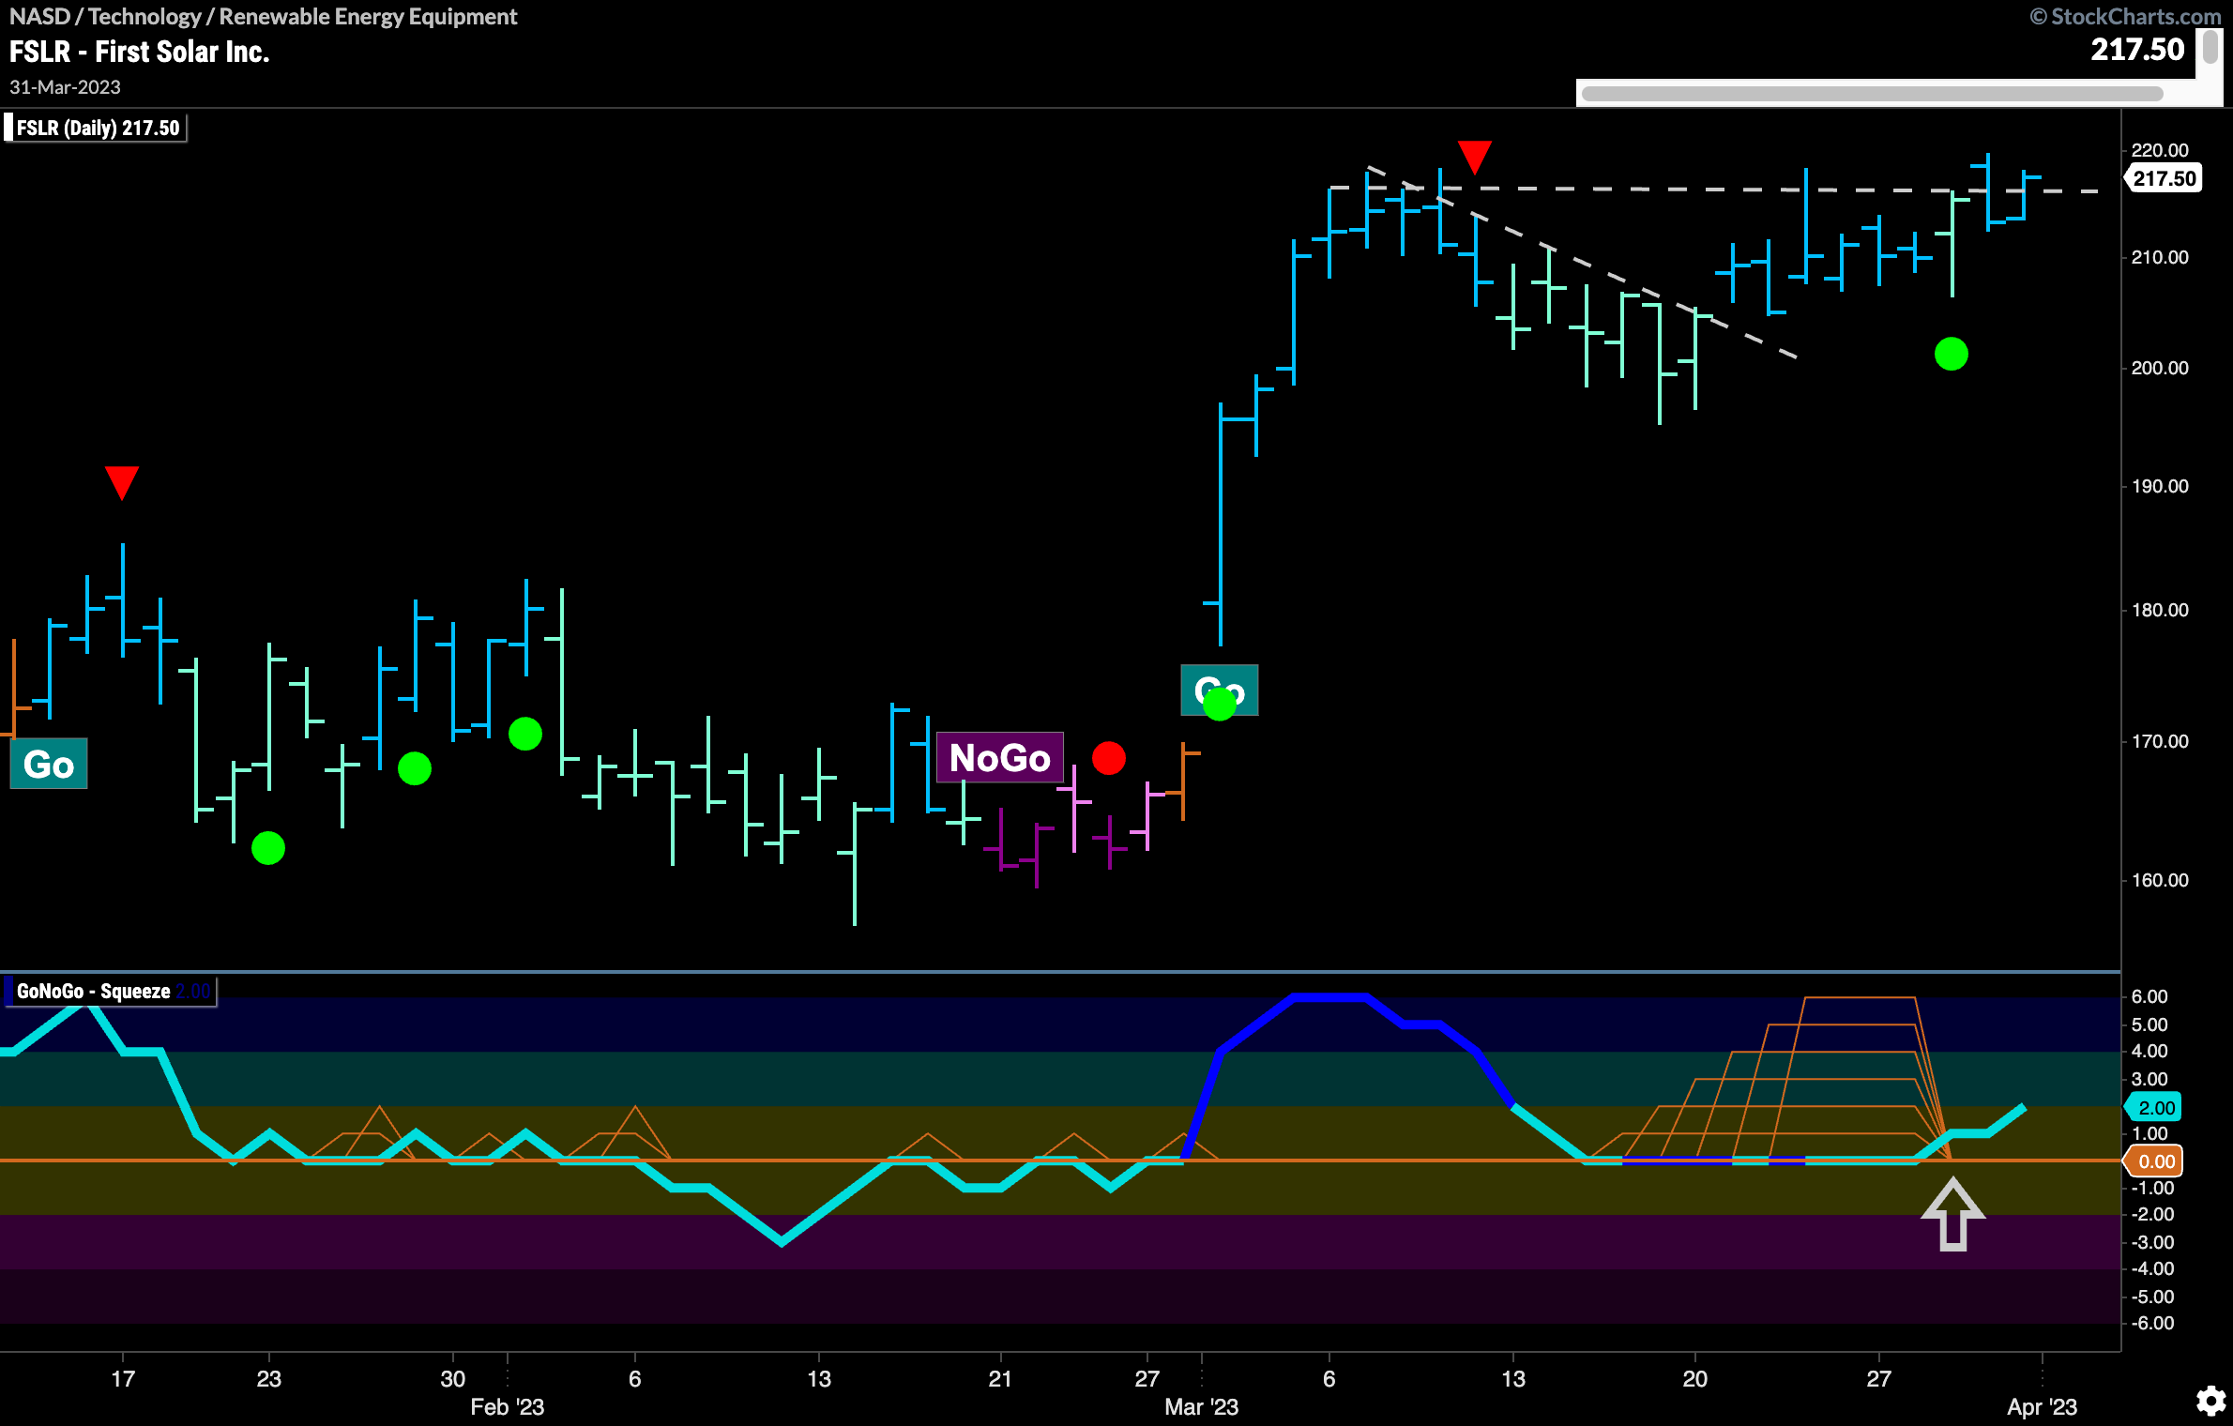Click the green circle near the January 30 bars
The image size is (2233, 1426).
click(x=415, y=768)
